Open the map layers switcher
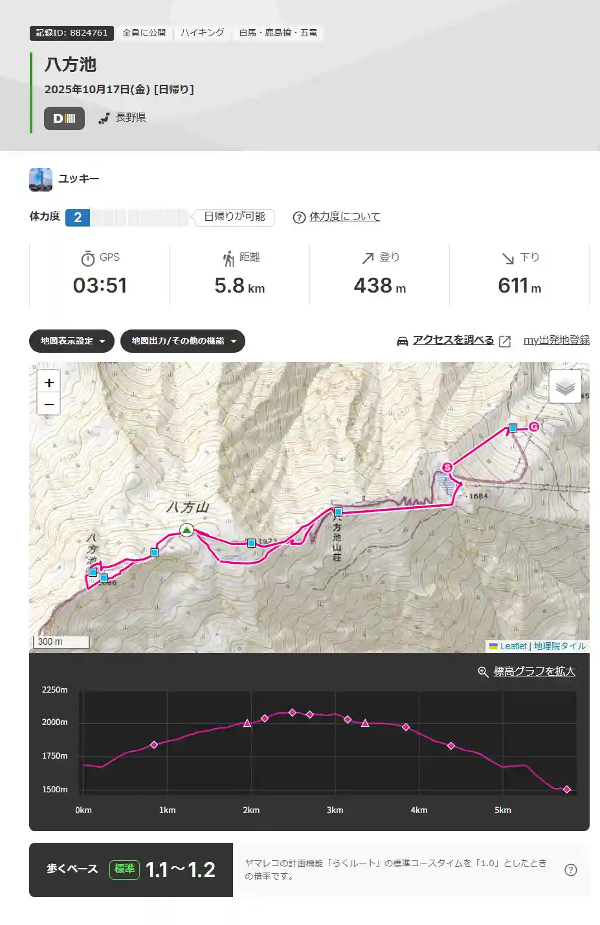 pyautogui.click(x=564, y=387)
